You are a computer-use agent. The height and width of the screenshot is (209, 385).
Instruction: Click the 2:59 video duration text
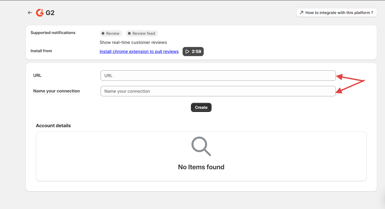(196, 51)
